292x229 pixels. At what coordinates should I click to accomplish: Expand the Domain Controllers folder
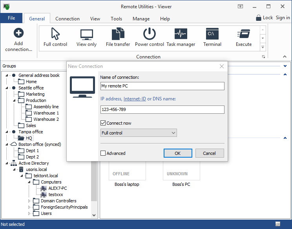(x=29, y=201)
